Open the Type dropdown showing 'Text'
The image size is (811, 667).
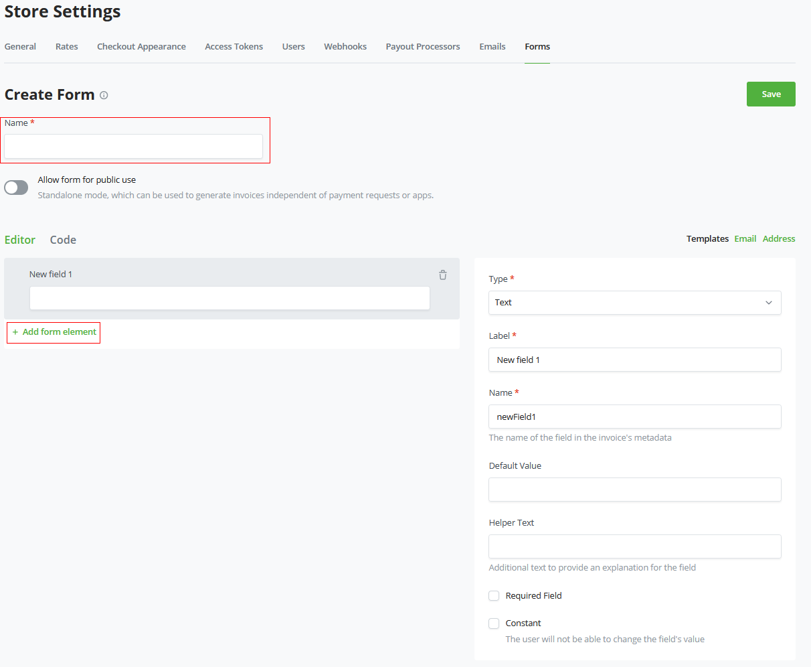click(x=634, y=303)
